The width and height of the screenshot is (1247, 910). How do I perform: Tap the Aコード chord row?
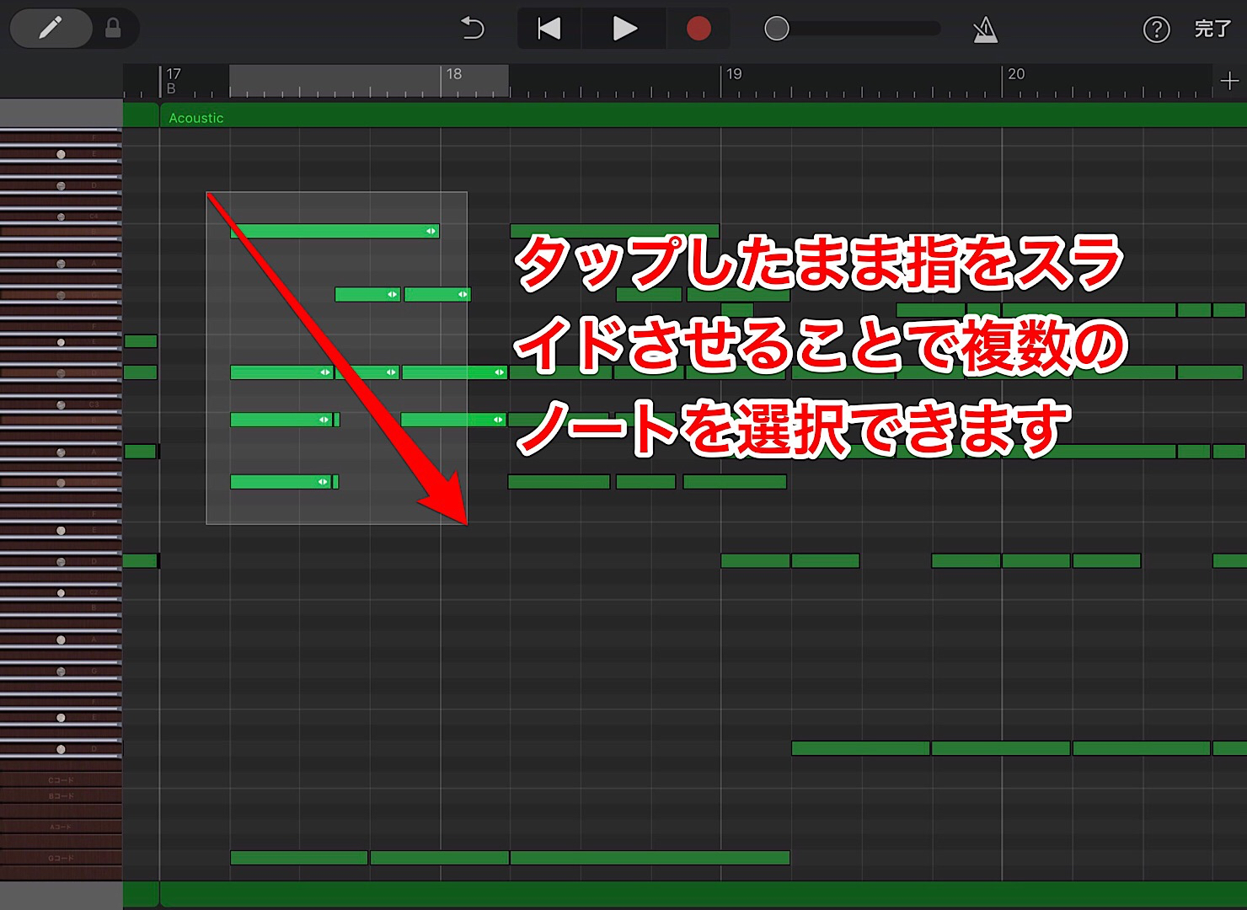click(61, 827)
